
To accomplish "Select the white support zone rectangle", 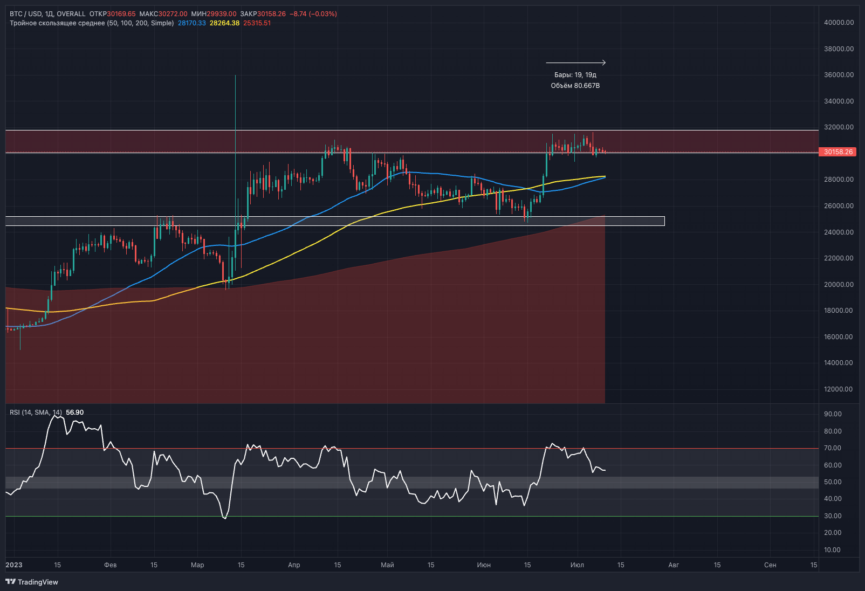I will coord(334,221).
